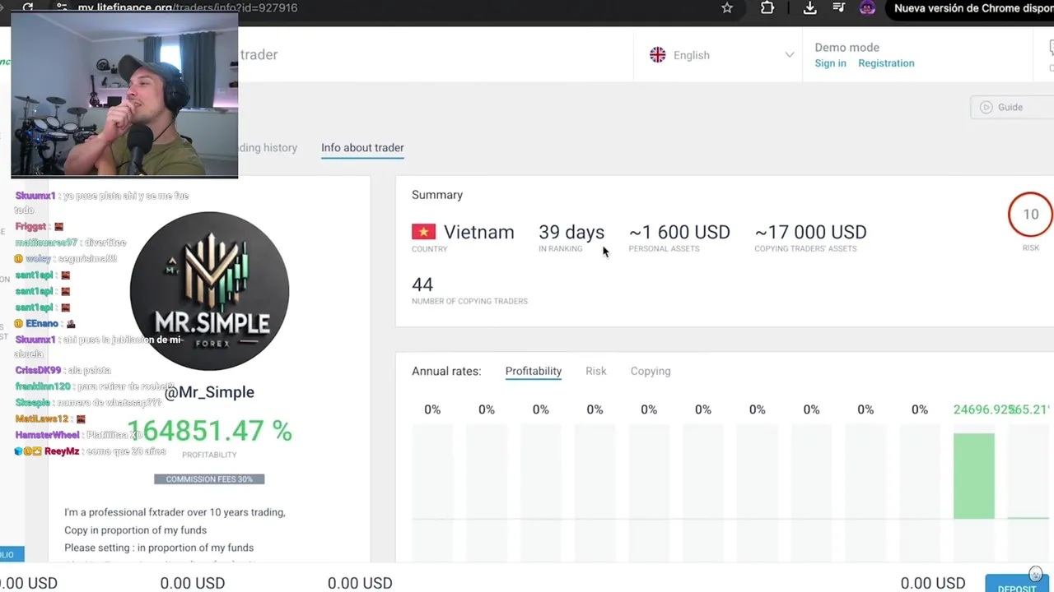Select the Copying annual rates tab
This screenshot has width=1054, height=592.
[651, 371]
